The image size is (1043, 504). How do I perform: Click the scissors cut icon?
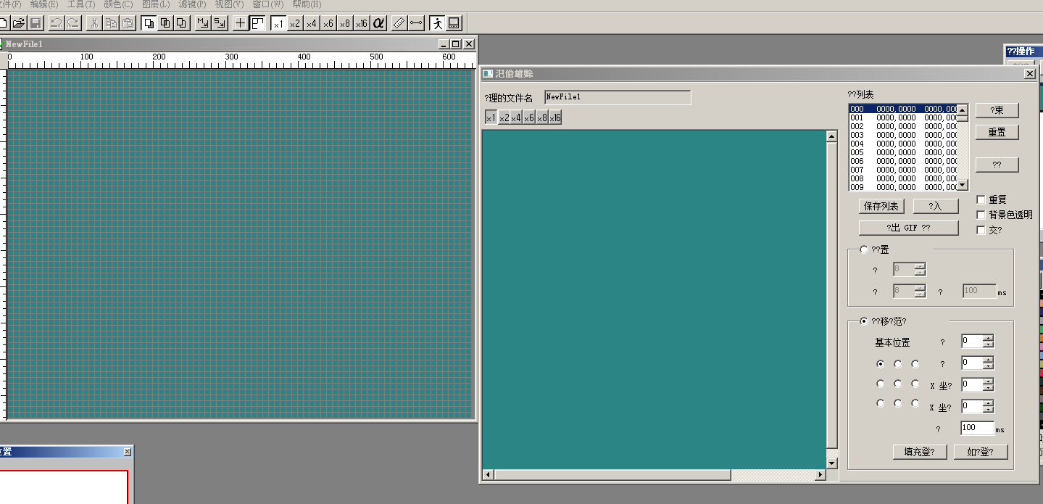(94, 23)
